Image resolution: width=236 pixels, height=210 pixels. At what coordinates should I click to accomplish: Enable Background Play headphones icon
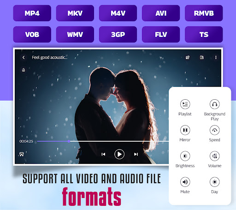[215, 104]
